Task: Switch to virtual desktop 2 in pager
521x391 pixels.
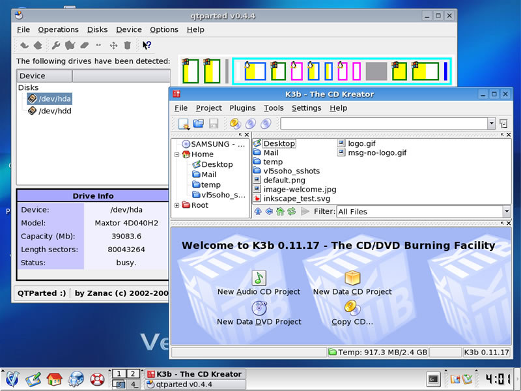Action: pyautogui.click(x=132, y=373)
